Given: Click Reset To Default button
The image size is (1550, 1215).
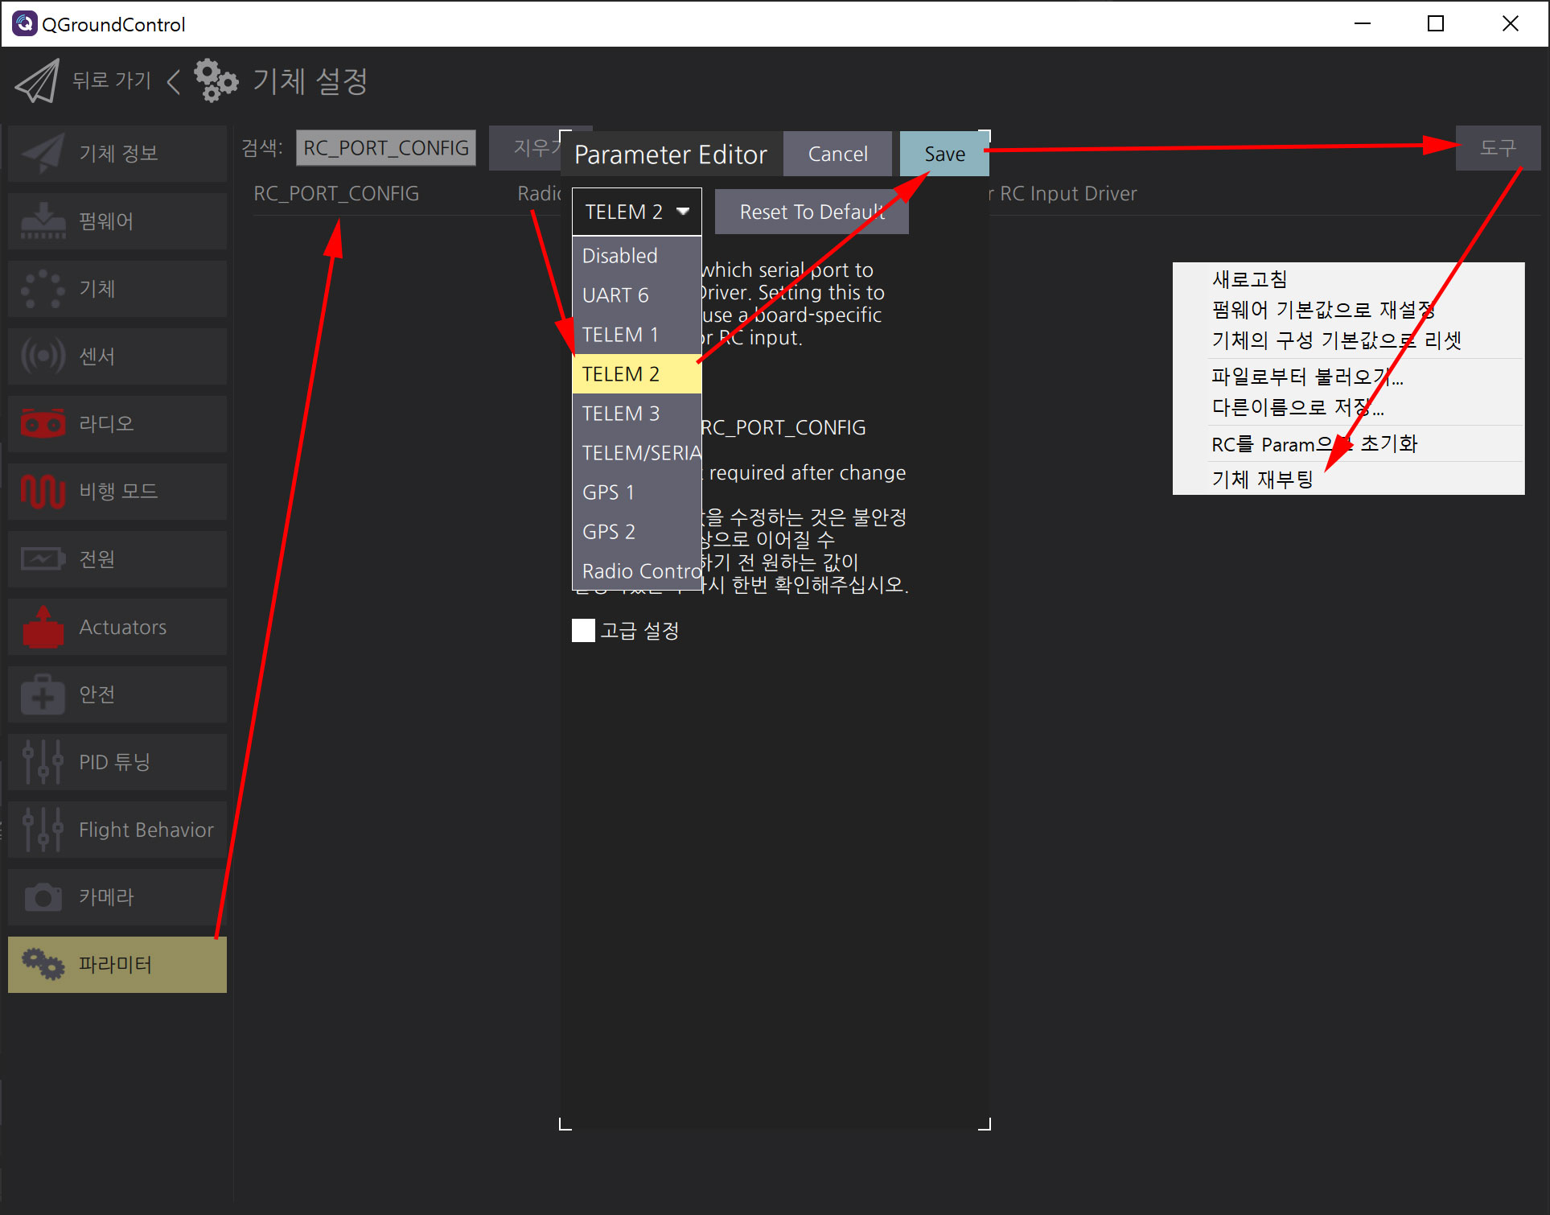Looking at the screenshot, I should click(x=811, y=212).
